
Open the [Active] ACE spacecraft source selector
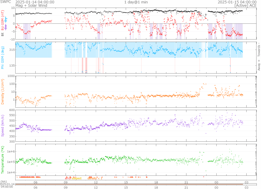(x=245, y=5)
